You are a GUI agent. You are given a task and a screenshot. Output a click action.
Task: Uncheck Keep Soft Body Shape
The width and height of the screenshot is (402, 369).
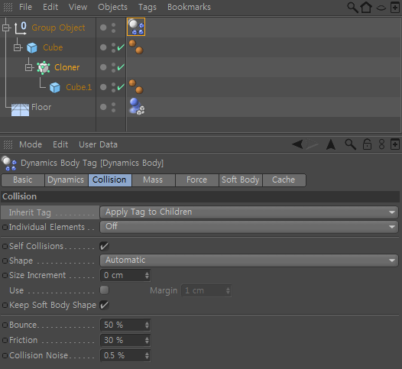pos(105,305)
